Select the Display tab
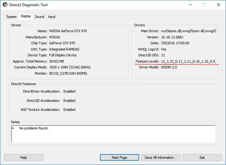This screenshot has width=226, height=165. click(26, 16)
